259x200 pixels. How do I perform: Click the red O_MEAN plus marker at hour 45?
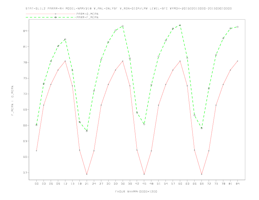[144, 174]
